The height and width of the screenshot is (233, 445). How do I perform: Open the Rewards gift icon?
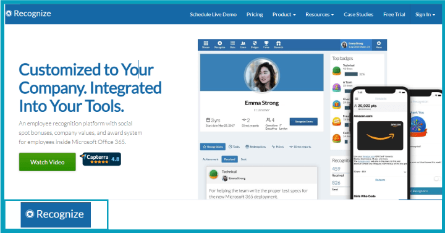278,44
